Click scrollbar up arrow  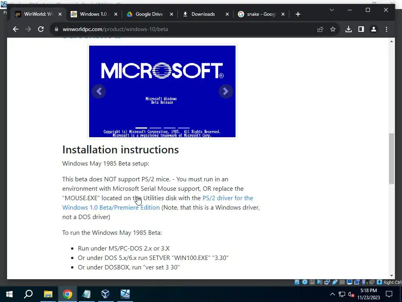(x=391, y=41)
